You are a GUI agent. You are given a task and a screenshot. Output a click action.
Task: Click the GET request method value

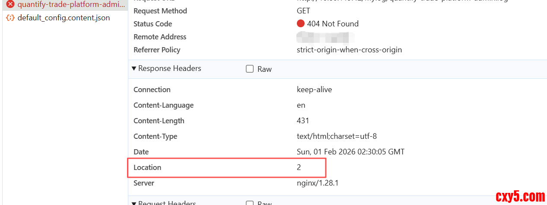303,11
